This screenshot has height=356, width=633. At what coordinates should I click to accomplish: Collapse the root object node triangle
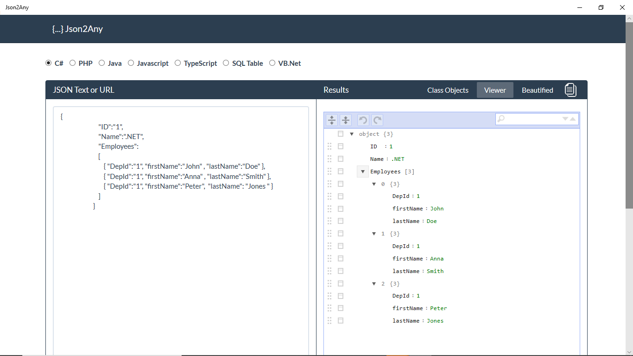pos(352,133)
